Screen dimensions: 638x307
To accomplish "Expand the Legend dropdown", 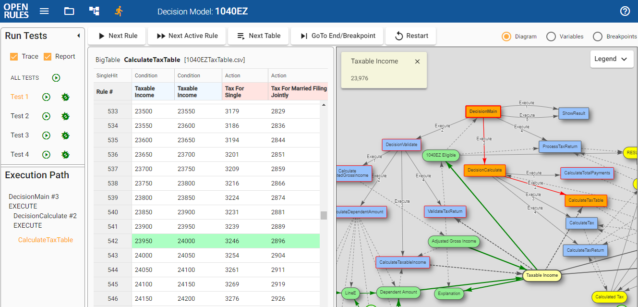I will click(612, 59).
